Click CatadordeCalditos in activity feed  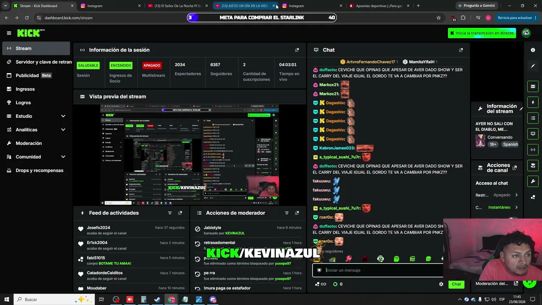click(x=105, y=273)
